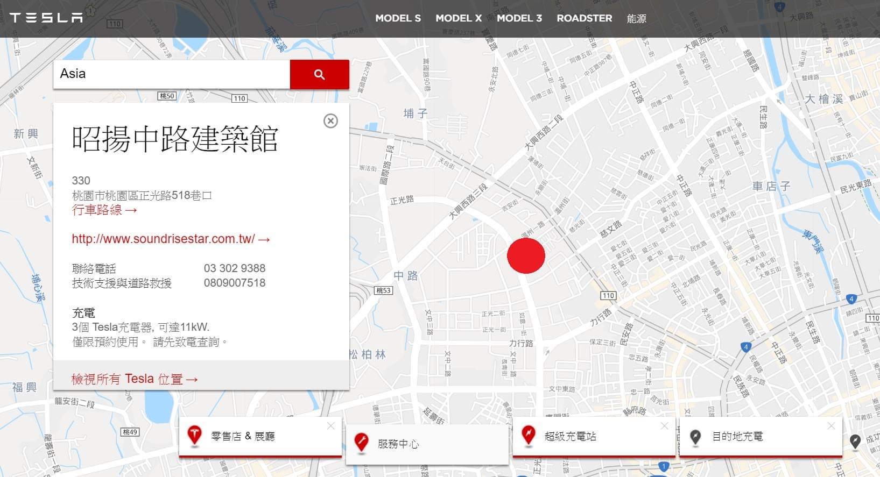Image resolution: width=880 pixels, height=477 pixels.
Task: Click the 3個 Tesla充電器, 可達11kW. text
Action: coord(140,327)
